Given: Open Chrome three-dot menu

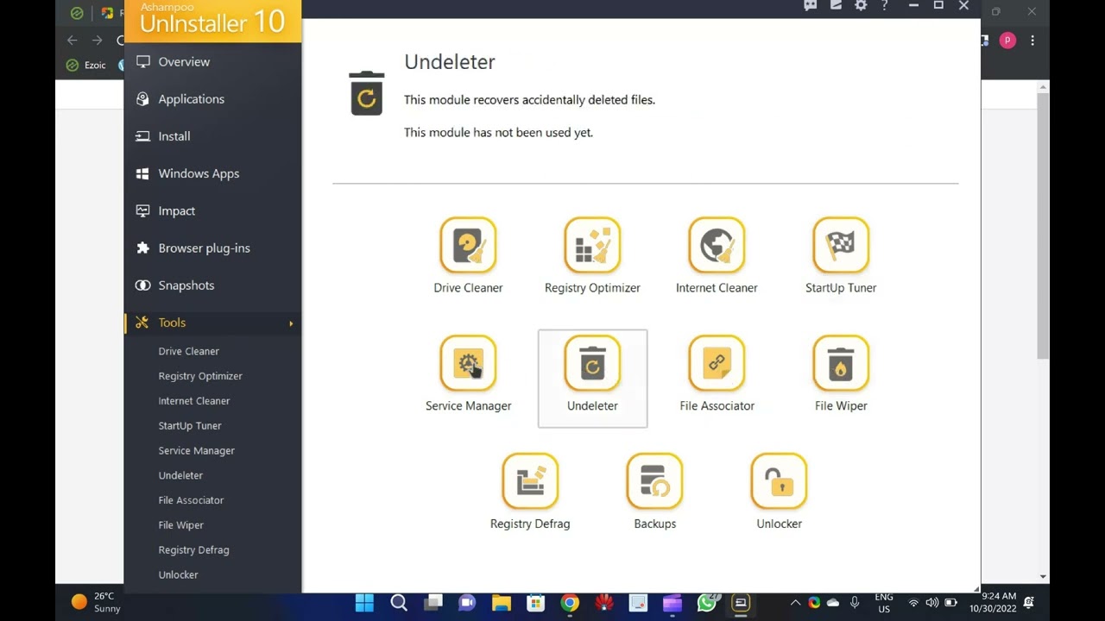Looking at the screenshot, I should (1032, 41).
